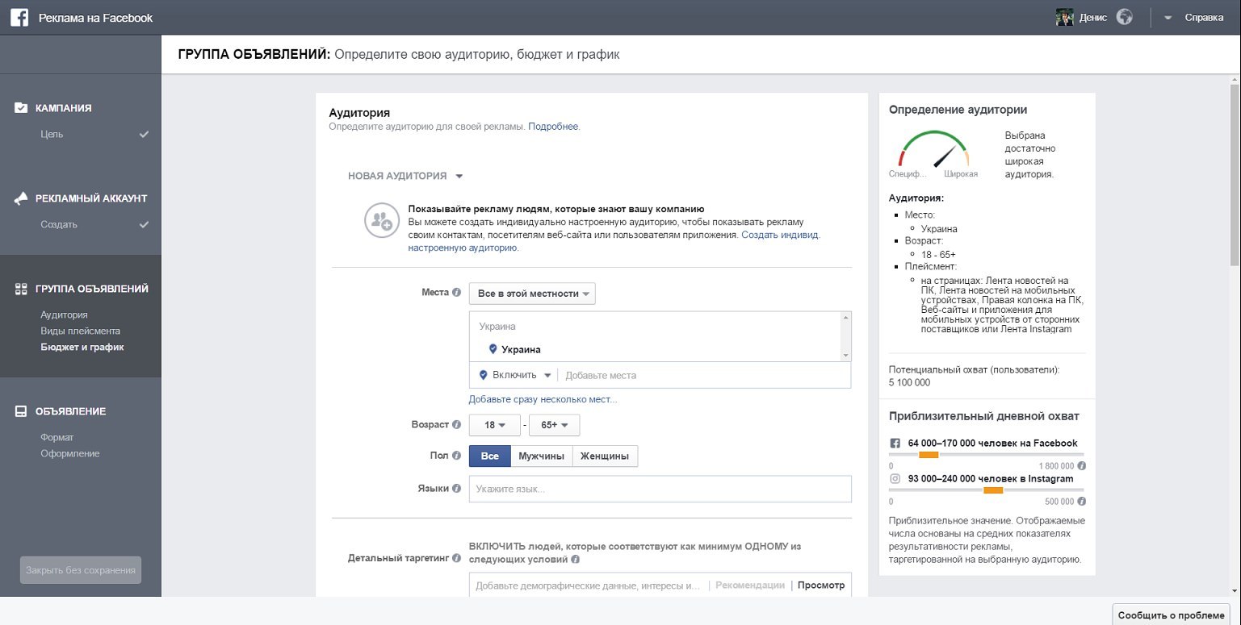Click info icon beside 500 000
This screenshot has height=625, width=1241.
pyautogui.click(x=1081, y=502)
